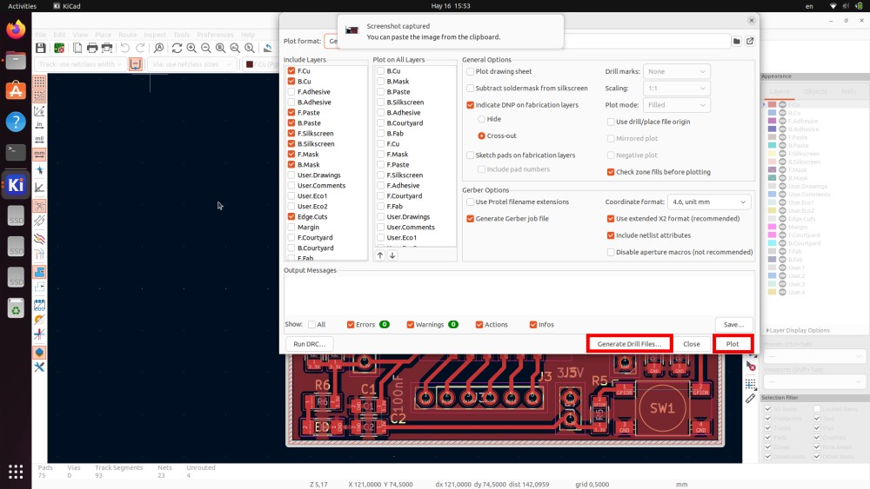Click KiCad icon in the dock
Screen dimensions: 870x489
pos(16,185)
